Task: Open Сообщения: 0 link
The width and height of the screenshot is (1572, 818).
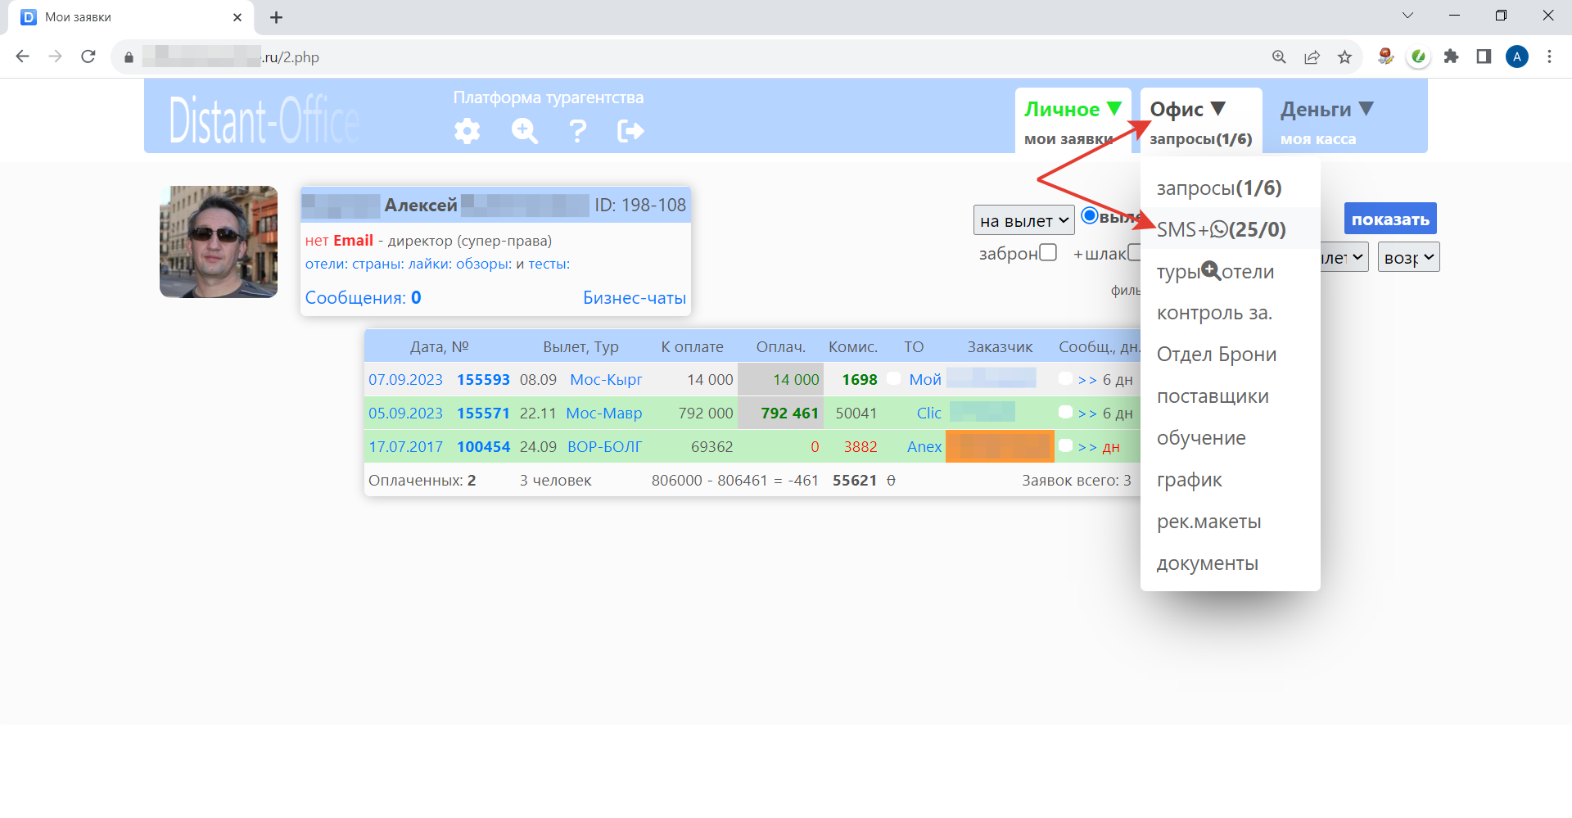Action: [363, 297]
